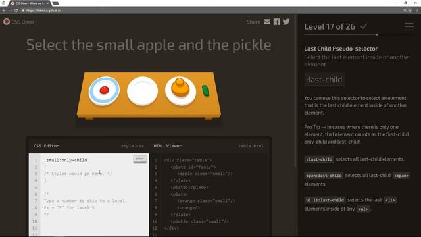Open the browser options menu

tap(417, 11)
